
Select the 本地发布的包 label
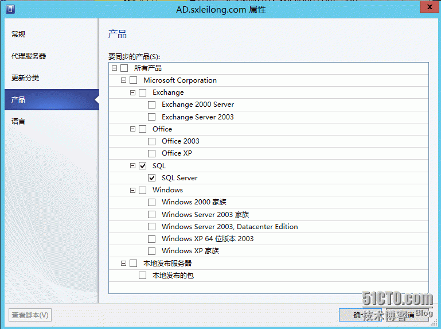coord(173,275)
